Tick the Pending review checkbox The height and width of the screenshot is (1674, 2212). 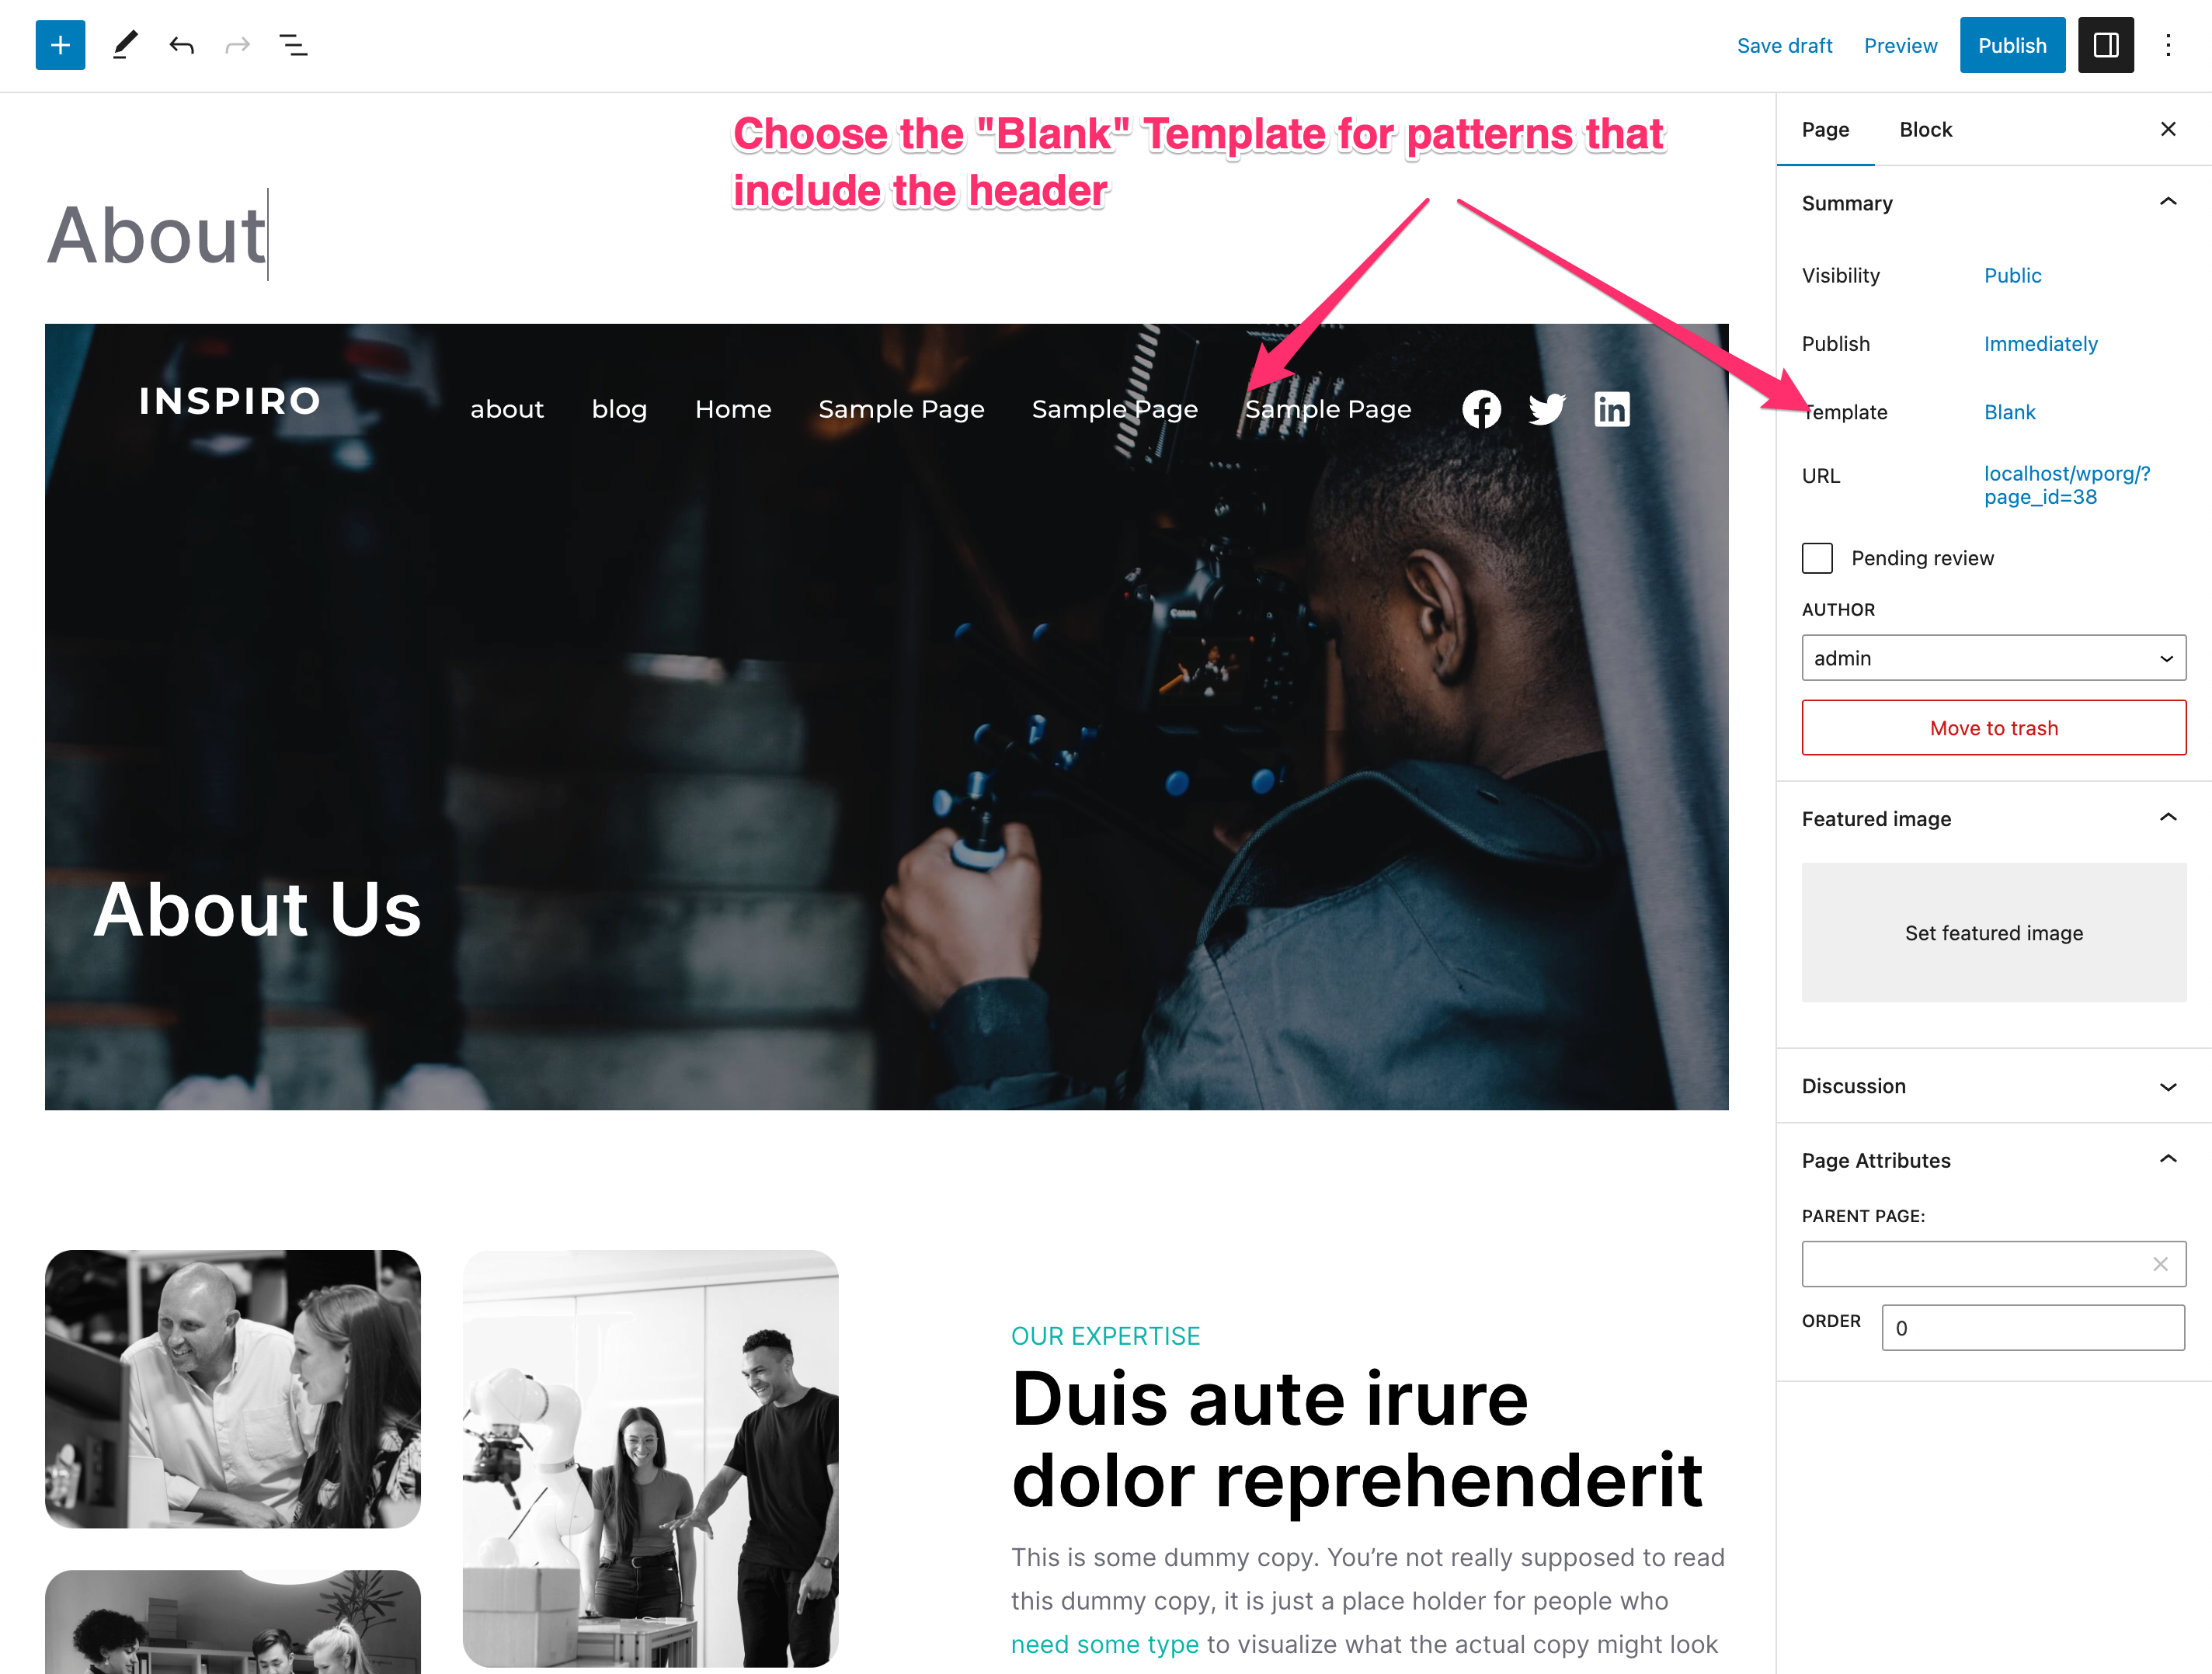coord(1817,557)
